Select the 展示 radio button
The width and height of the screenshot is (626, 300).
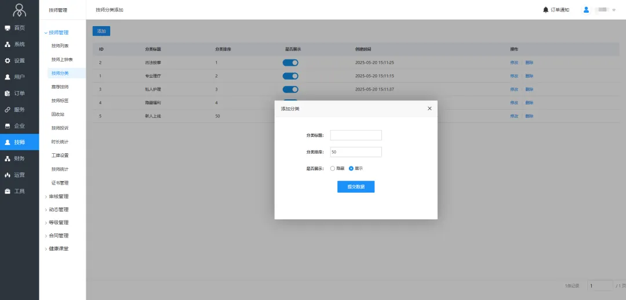point(351,168)
